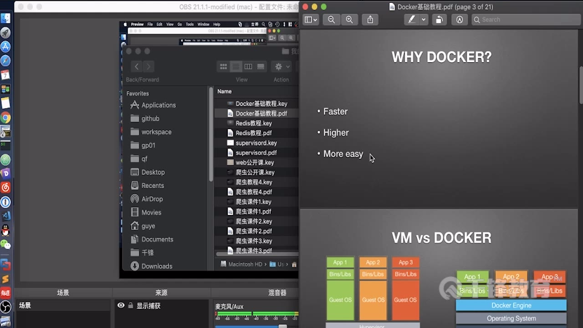Image resolution: width=583 pixels, height=328 pixels.
Task: Click the Finder sidebar vertical scrollbar
Action: click(211, 134)
